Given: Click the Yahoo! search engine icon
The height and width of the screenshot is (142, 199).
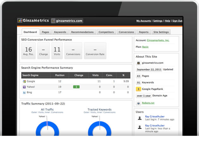Looking at the screenshot, I should 24,87.
